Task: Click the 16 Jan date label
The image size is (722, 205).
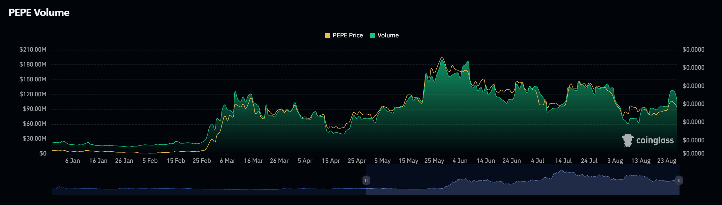Action: [98, 161]
